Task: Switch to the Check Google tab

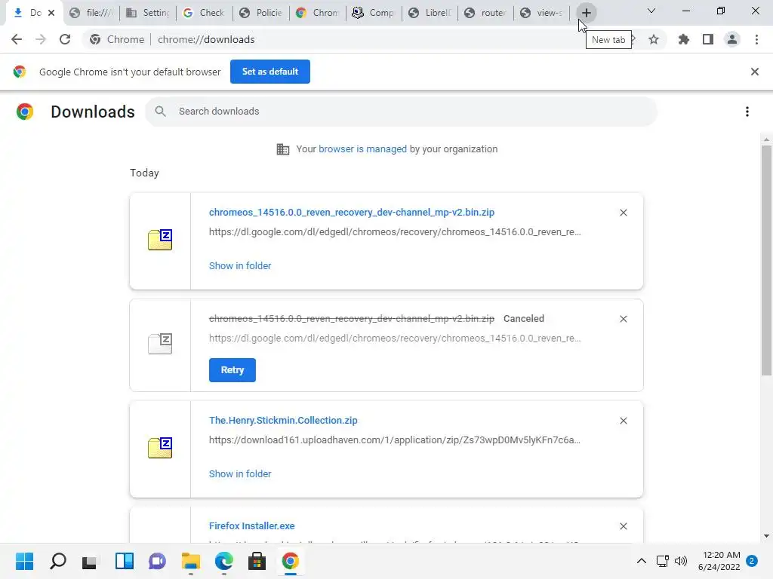Action: tap(204, 13)
